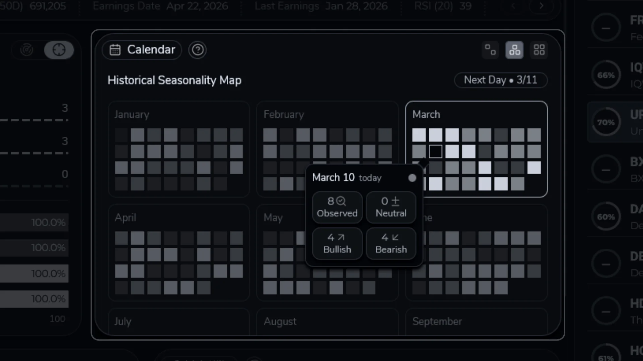Select the highlighted March 10 cell
This screenshot has width=643, height=361.
pyautogui.click(x=435, y=151)
